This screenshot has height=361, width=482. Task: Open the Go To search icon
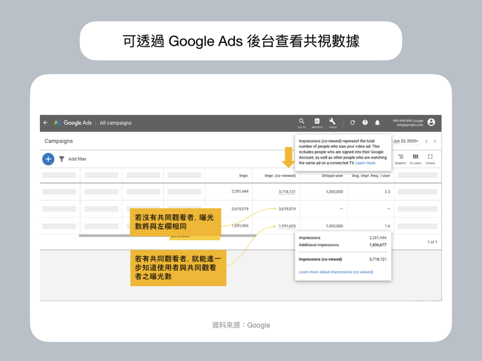[x=302, y=123]
